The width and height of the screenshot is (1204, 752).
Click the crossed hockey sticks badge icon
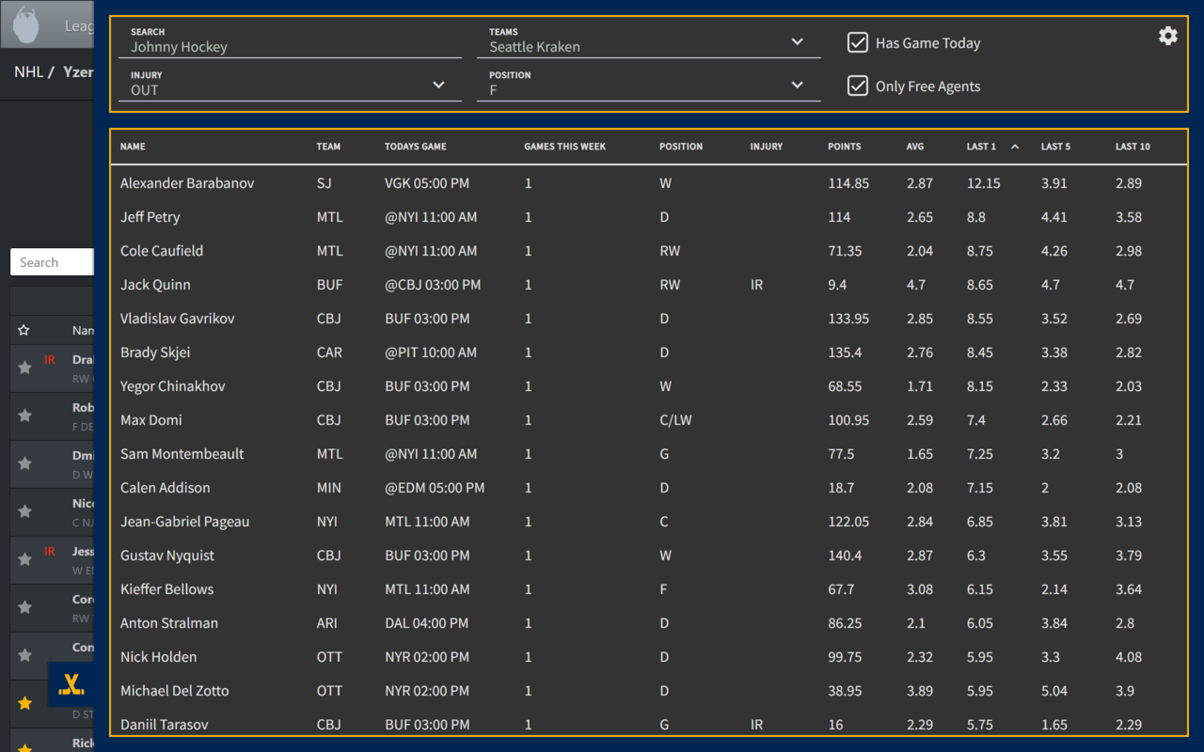(71, 685)
